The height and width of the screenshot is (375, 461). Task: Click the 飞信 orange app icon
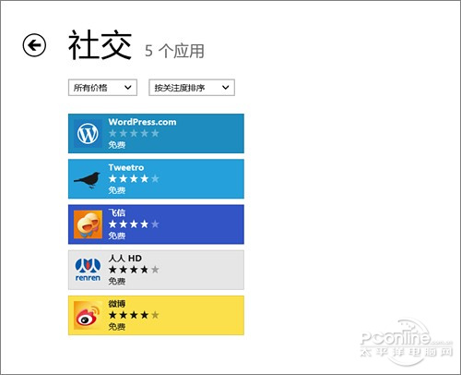pos(88,224)
